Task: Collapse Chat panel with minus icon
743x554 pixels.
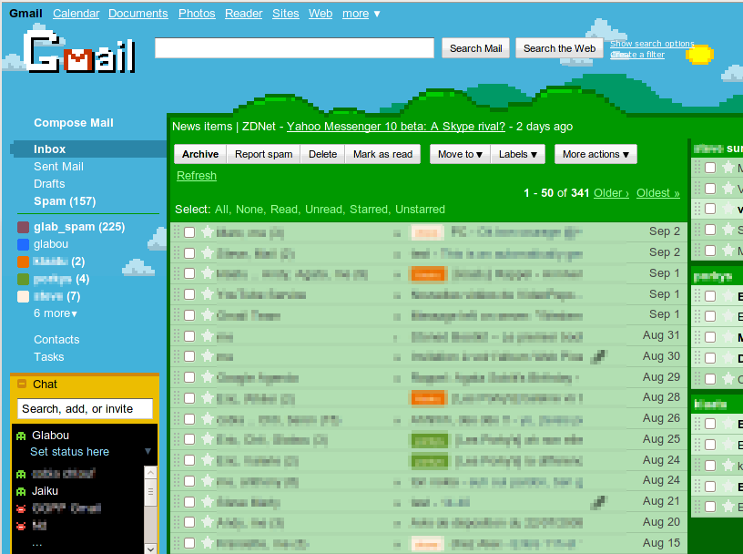Action: [22, 384]
